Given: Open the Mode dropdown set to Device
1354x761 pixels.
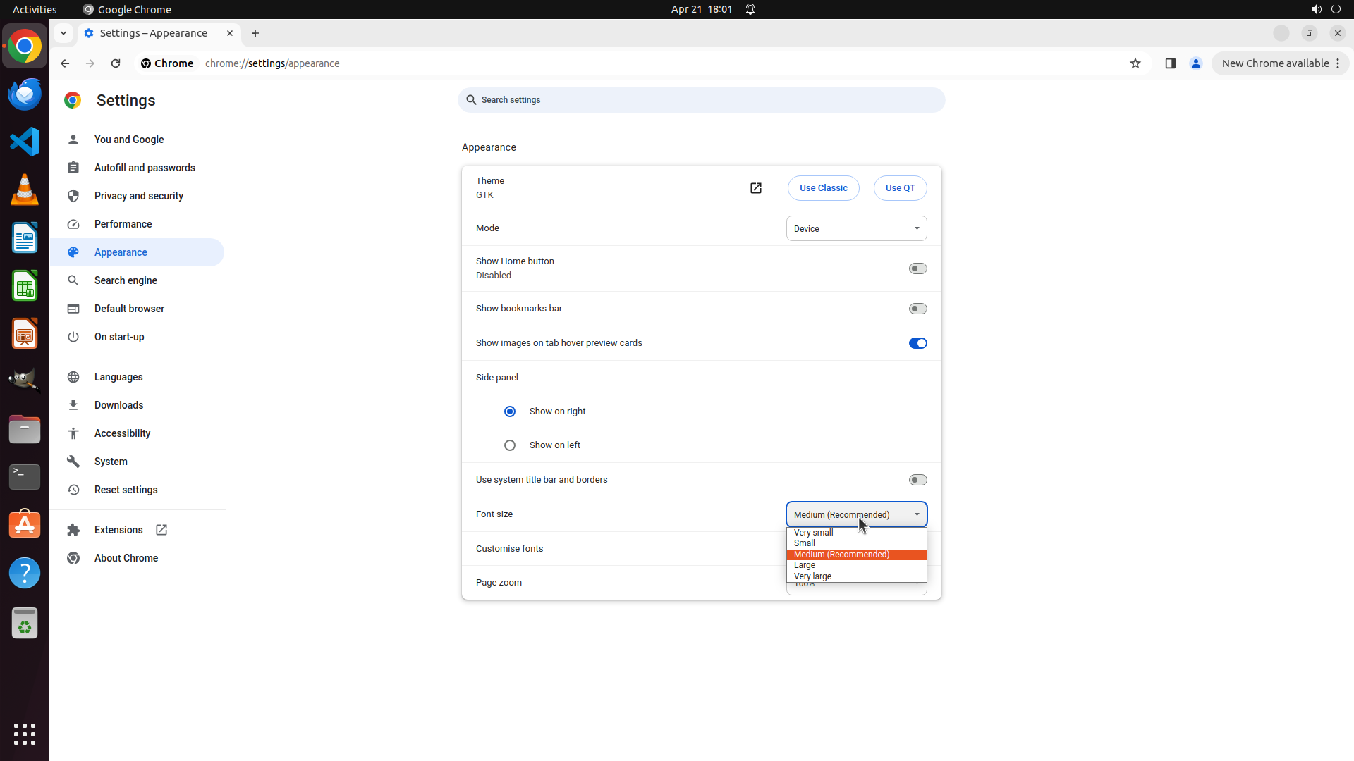Looking at the screenshot, I should point(856,228).
